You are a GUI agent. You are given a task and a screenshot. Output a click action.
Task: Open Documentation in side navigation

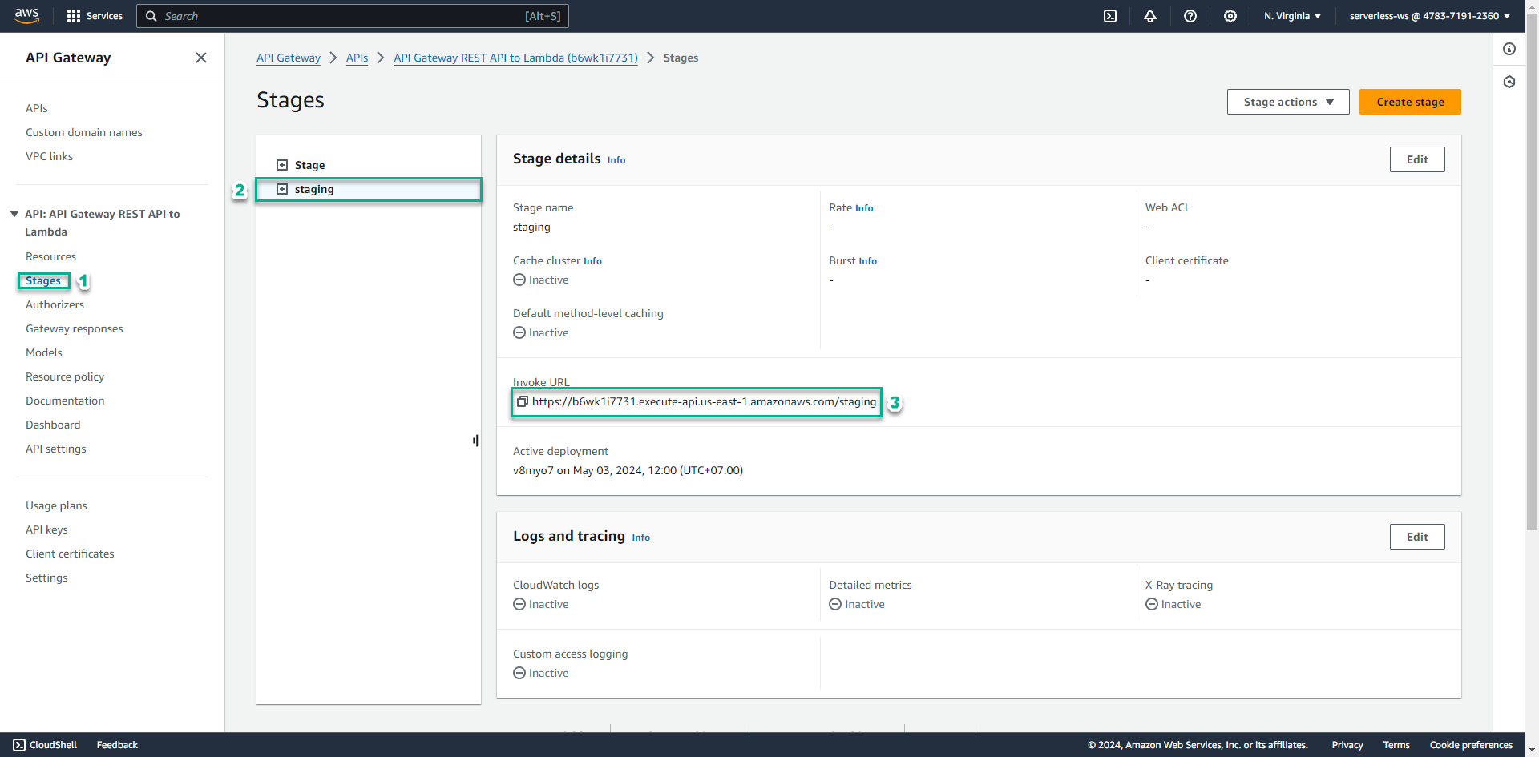(65, 401)
